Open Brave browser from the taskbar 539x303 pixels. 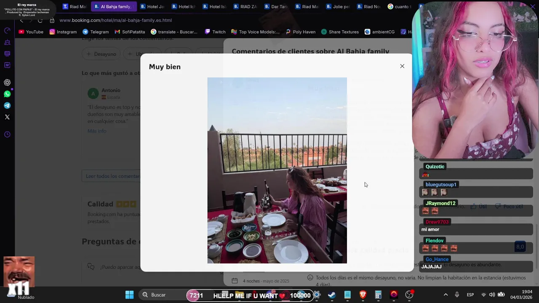[x=363, y=295]
